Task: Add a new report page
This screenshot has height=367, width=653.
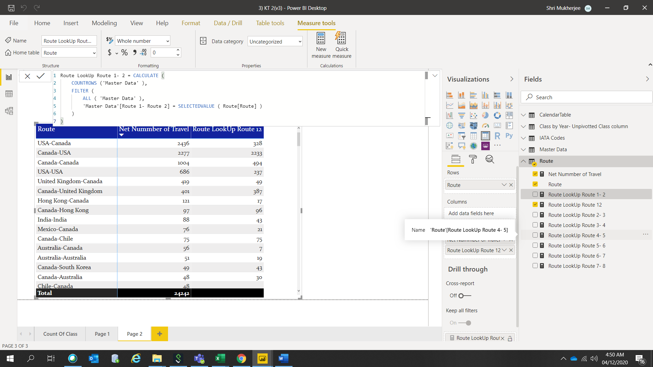Action: [x=160, y=334]
